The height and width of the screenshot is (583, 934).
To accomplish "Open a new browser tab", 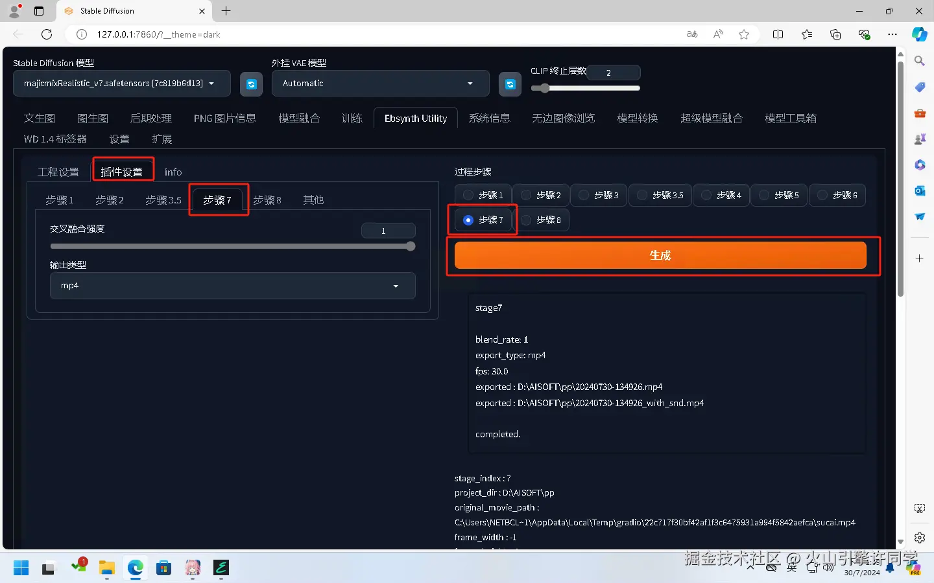I will click(226, 11).
